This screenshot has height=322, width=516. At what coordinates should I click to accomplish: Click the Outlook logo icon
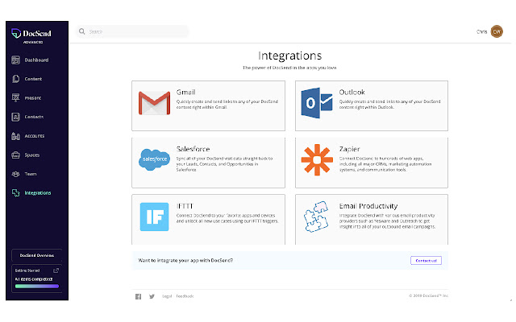(x=316, y=102)
